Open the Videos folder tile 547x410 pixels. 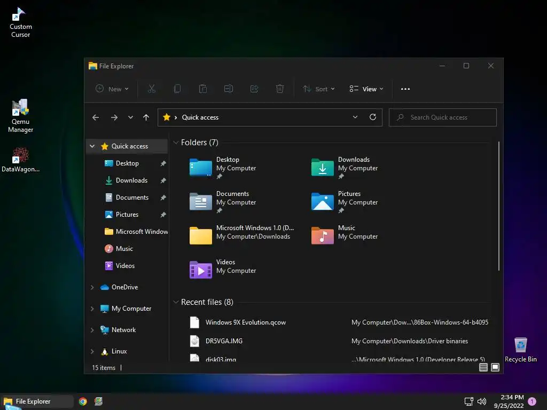point(223,269)
